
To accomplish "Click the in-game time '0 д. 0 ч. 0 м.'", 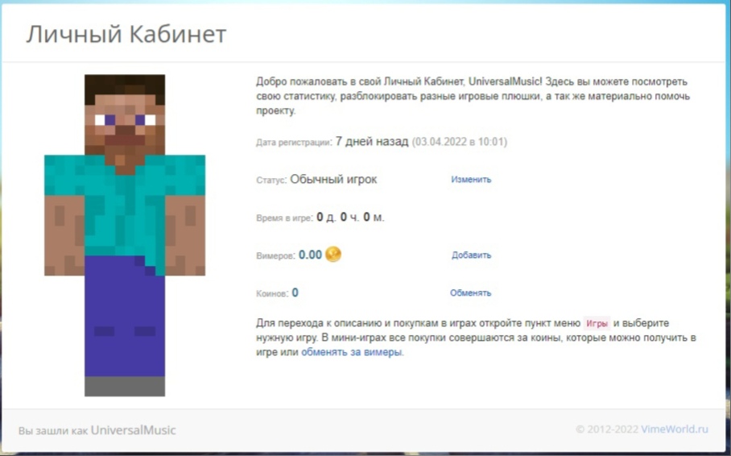I will point(350,218).
